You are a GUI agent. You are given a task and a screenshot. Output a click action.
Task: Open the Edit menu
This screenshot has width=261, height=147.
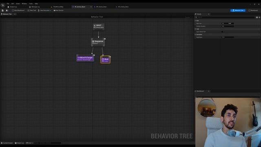click(x=13, y=4)
